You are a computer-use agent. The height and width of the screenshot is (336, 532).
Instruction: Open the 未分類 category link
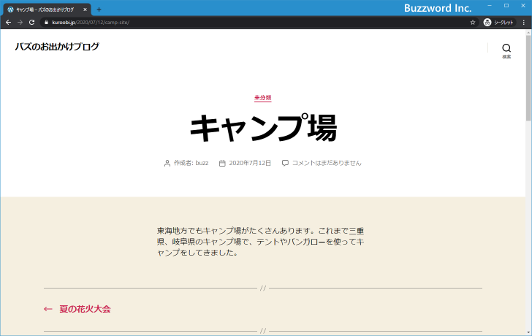(x=262, y=98)
